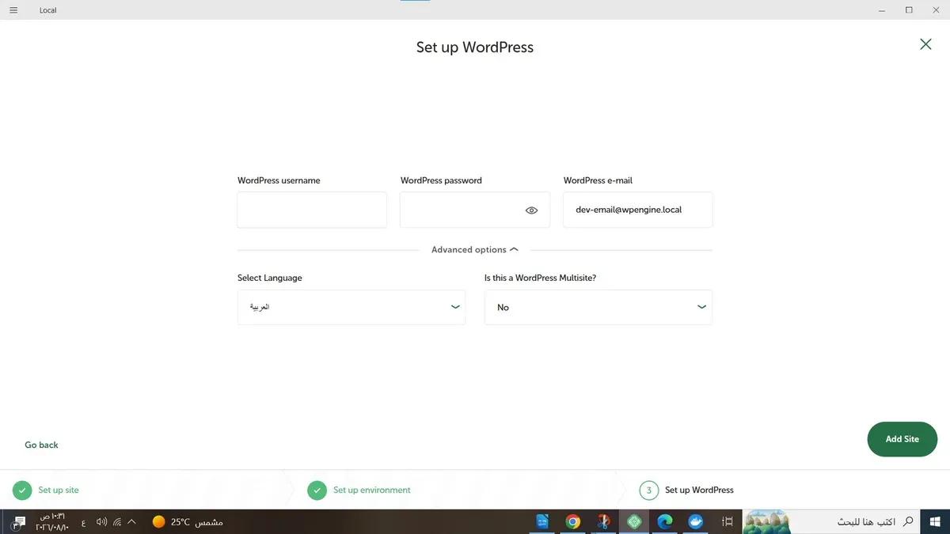Open the Snipping Tool taskbar icon
This screenshot has width=950, height=534.
pos(603,522)
